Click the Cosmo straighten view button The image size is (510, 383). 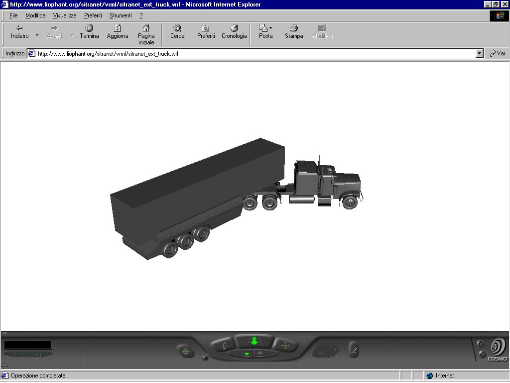tap(354, 350)
